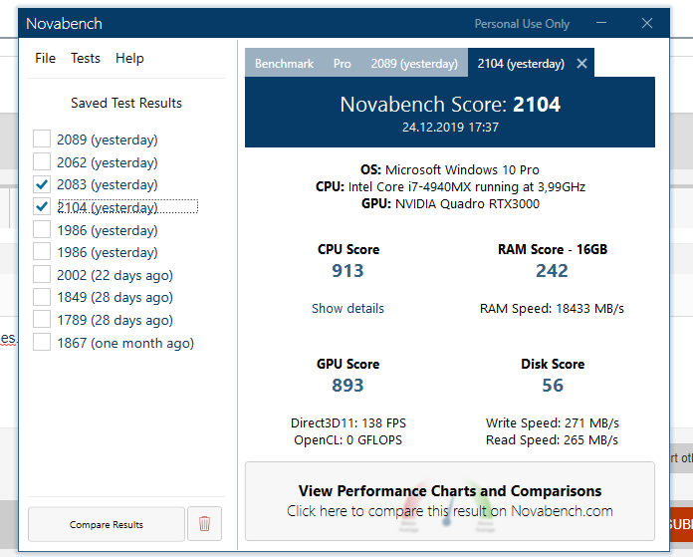693x557 pixels.
Task: Select the 2104 (yesterday) list label
Action: 108,207
